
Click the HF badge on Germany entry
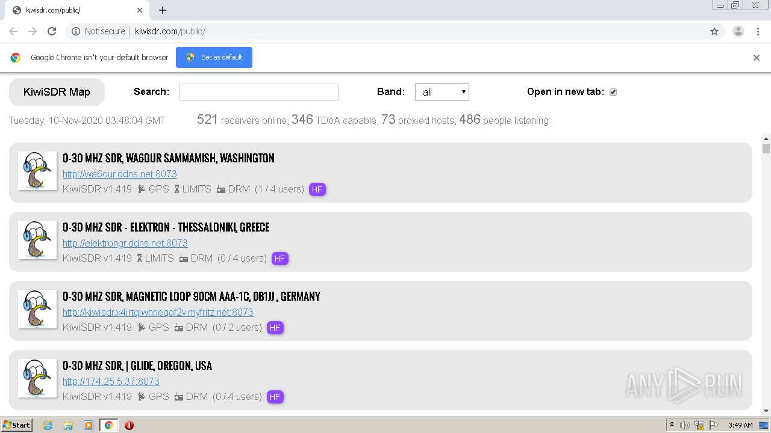(x=275, y=328)
